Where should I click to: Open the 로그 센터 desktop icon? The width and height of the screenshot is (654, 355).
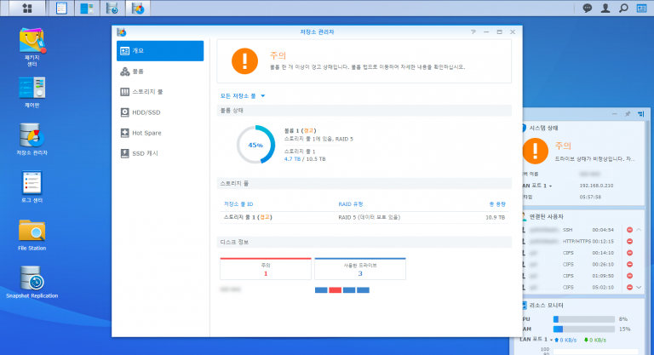click(x=32, y=187)
